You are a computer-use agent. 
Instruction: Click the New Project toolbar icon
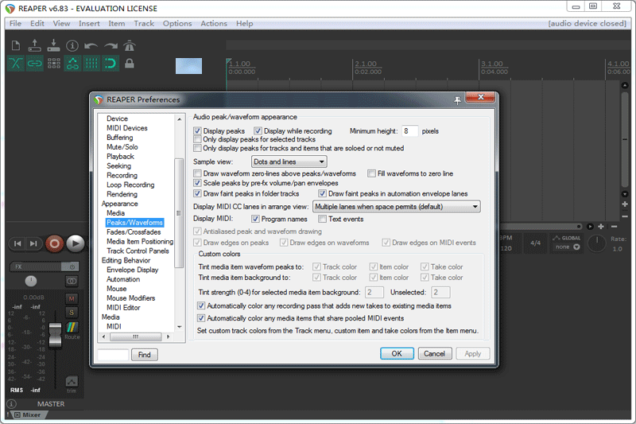pyautogui.click(x=15, y=45)
